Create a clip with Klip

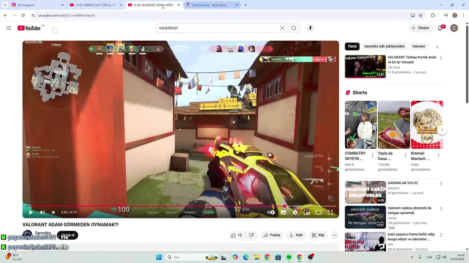click(318, 235)
